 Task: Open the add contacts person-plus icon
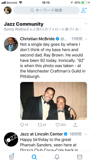pyautogui.click(x=84, y=10)
